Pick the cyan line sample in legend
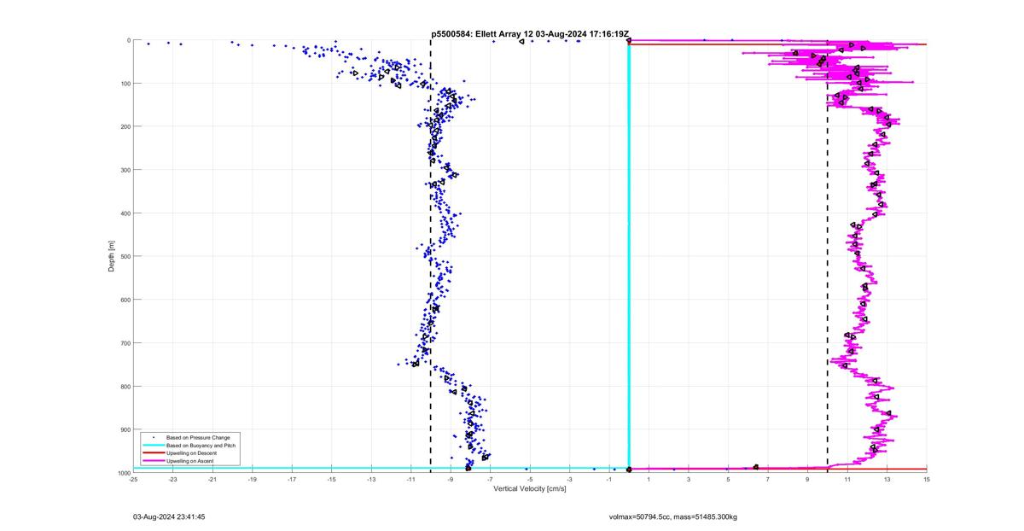The image size is (1024, 531). click(x=154, y=446)
